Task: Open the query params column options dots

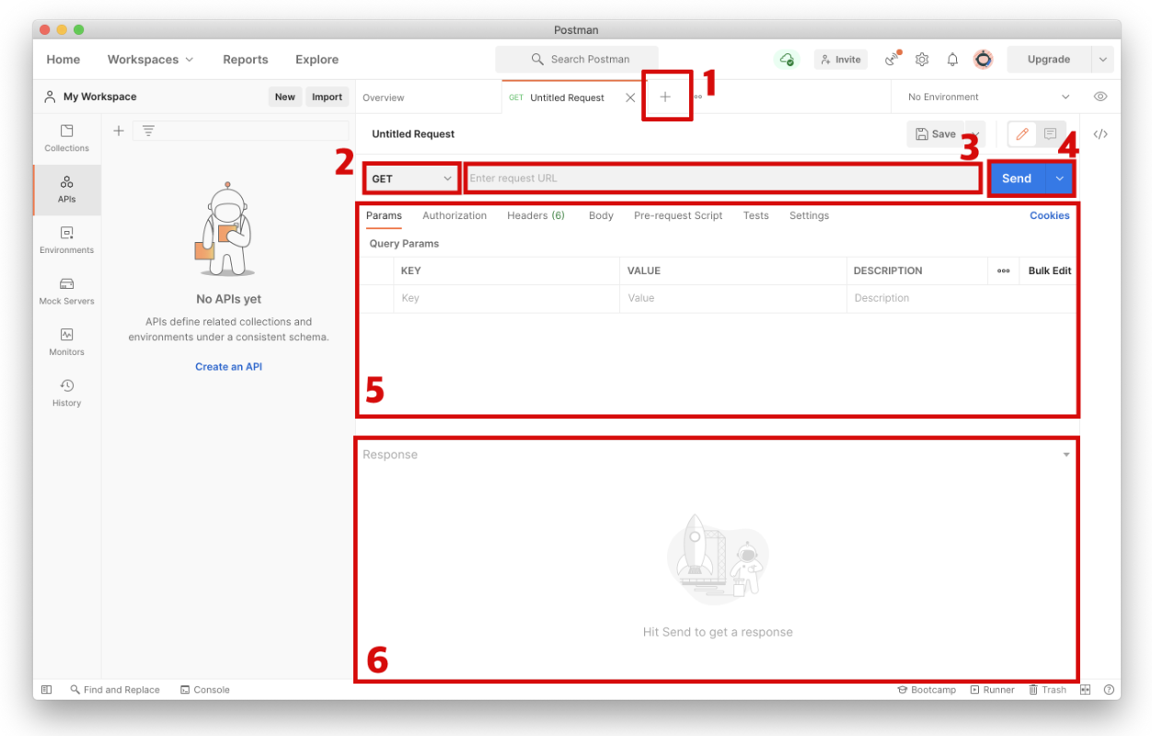Action: pos(1003,270)
